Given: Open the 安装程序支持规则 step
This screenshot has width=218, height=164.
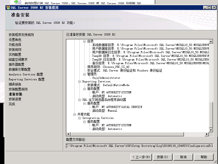Looking at the screenshot, I should click(21, 35).
